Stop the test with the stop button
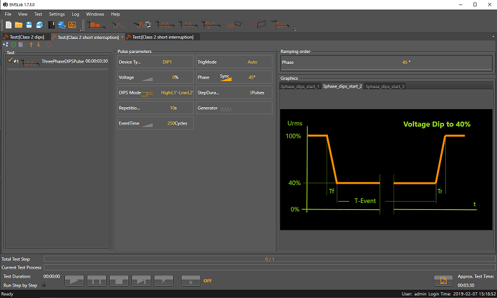497x298 pixels. pos(119,280)
